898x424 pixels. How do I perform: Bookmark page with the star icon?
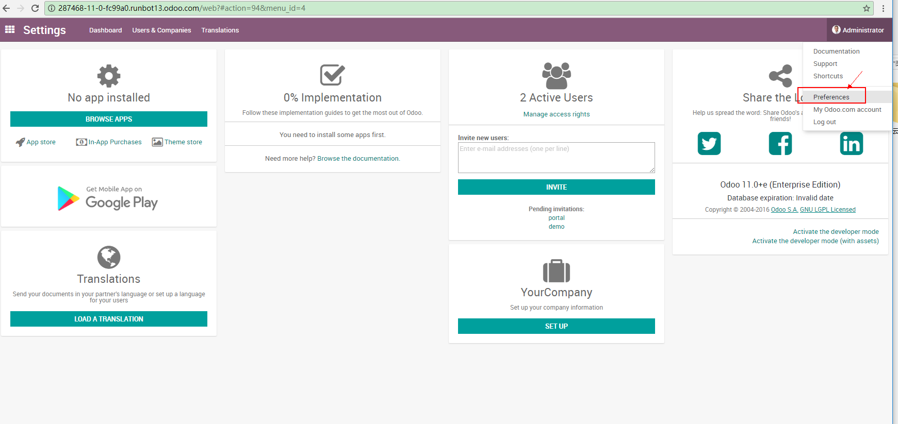pos(866,8)
